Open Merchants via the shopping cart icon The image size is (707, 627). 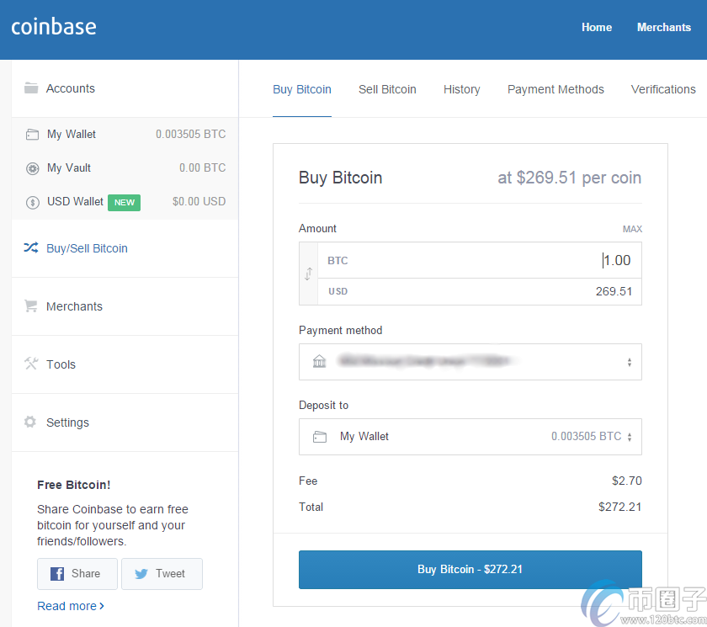coord(33,306)
